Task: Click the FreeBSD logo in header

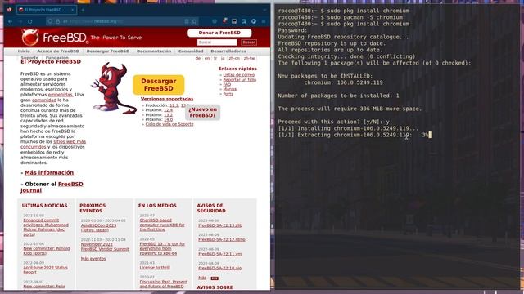Action: tap(55, 38)
